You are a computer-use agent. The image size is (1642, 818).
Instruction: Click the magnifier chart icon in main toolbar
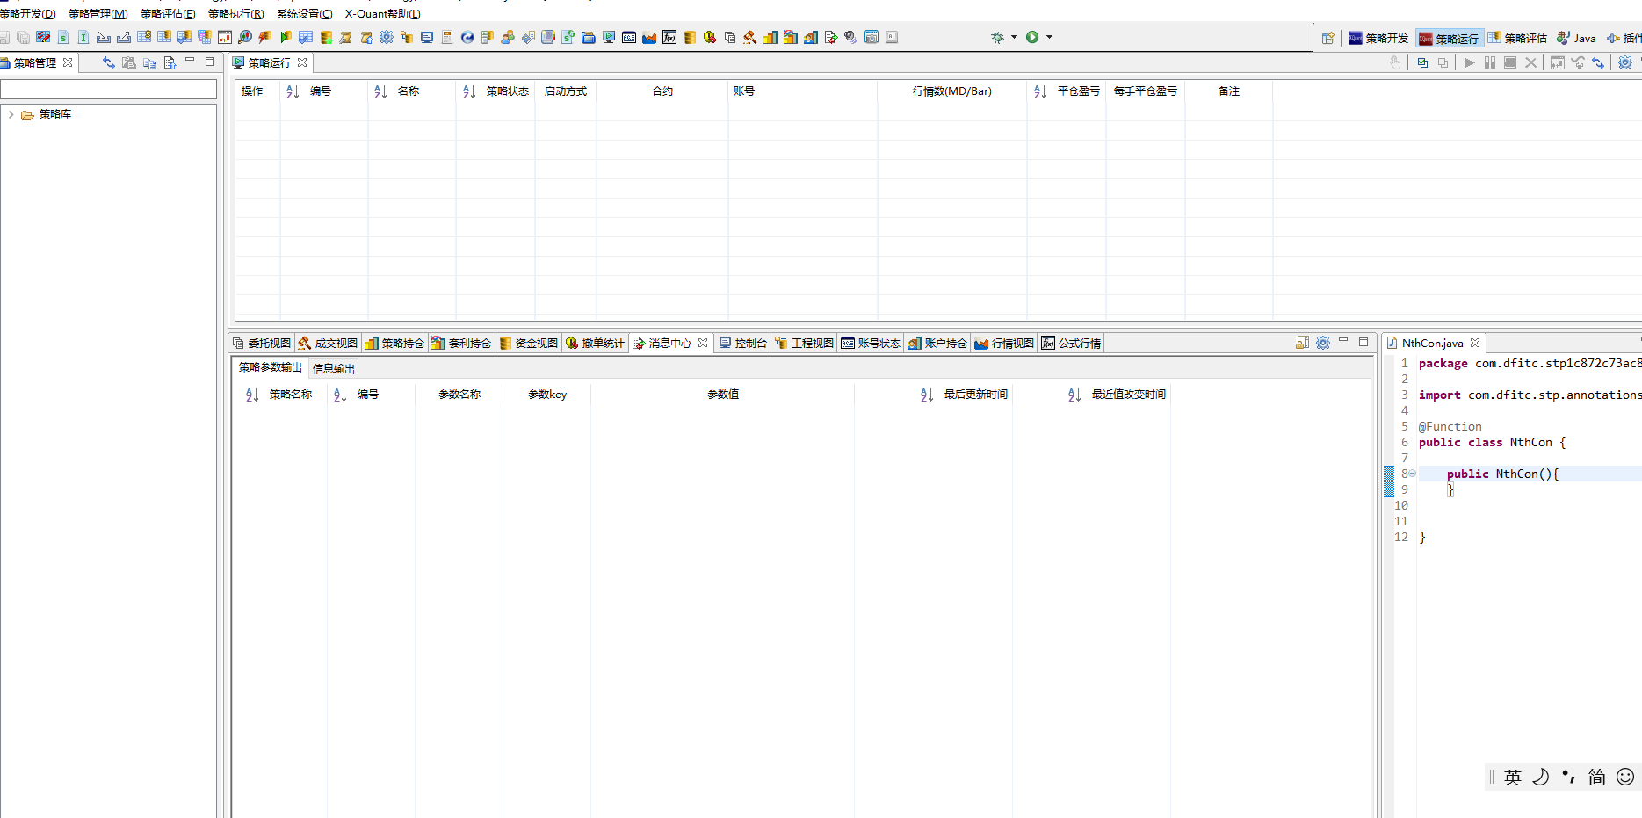tap(245, 37)
